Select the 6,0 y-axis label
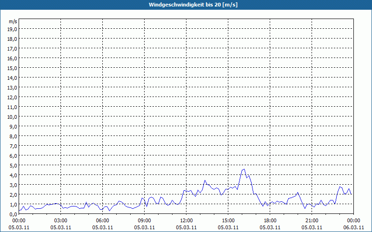Screen dimensions: 372x232 point(14,156)
